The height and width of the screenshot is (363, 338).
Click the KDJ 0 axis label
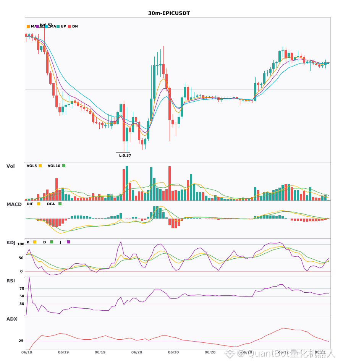tap(21, 271)
